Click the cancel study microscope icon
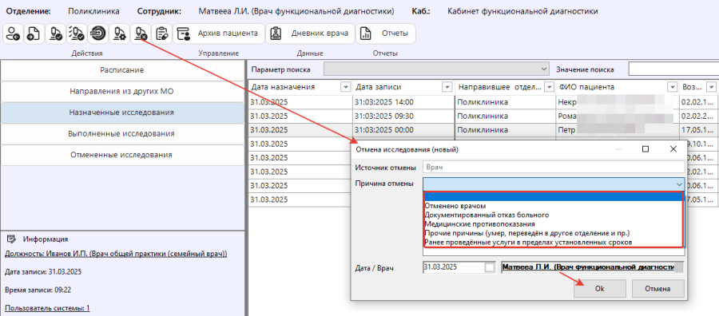The height and width of the screenshot is (316, 719). tap(141, 34)
